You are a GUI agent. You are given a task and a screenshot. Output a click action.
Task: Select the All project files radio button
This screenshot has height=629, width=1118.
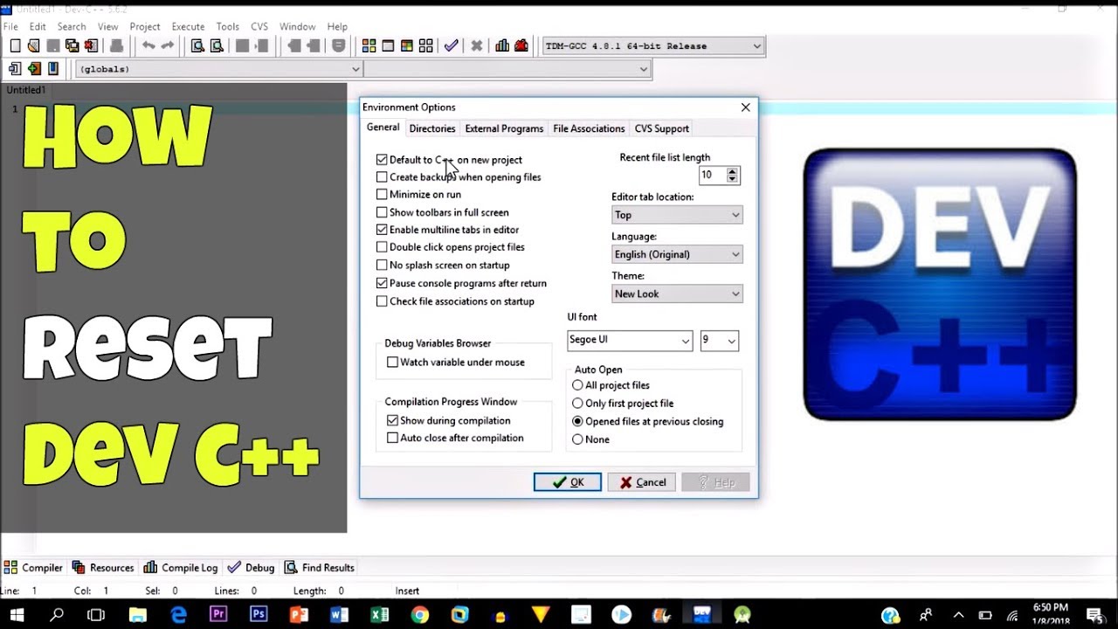[x=577, y=385]
